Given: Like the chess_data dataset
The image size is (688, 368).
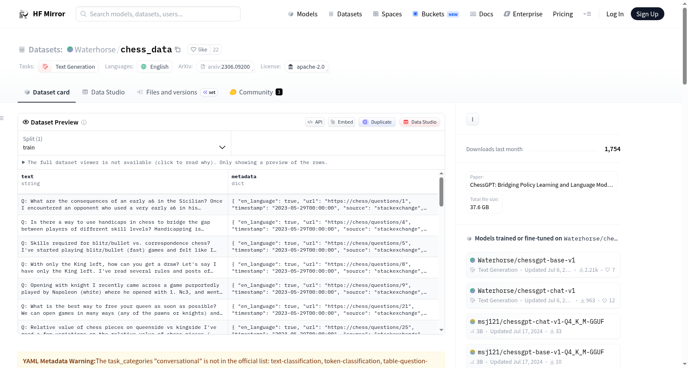Looking at the screenshot, I should [x=199, y=49].
